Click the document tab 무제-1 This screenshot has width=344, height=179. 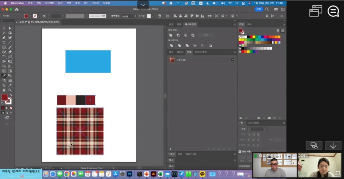coord(39,22)
